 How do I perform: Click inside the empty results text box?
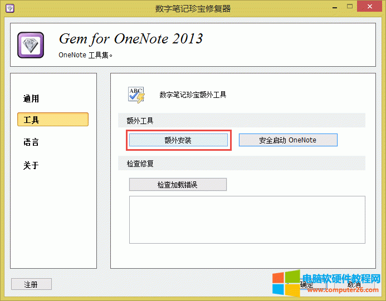pyautogui.click(x=247, y=219)
